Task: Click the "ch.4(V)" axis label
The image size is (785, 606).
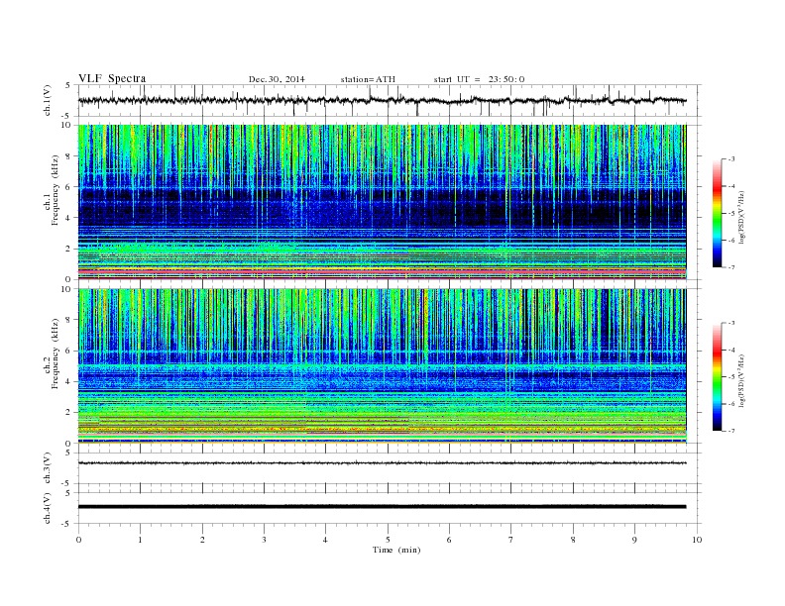Action: (48, 508)
